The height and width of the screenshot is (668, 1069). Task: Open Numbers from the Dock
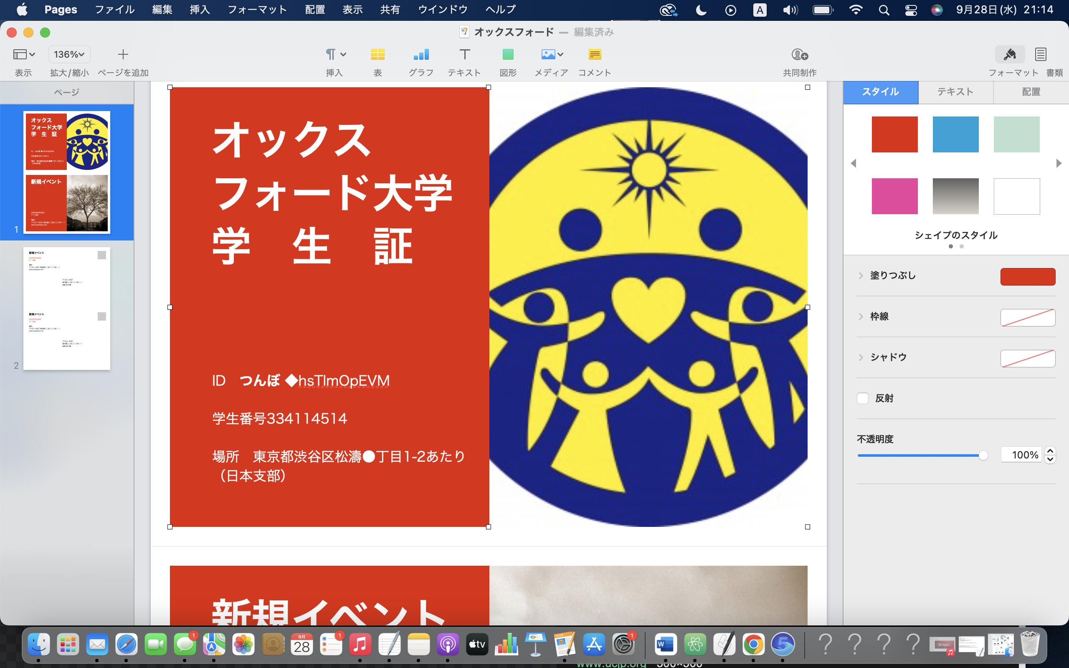[506, 645]
